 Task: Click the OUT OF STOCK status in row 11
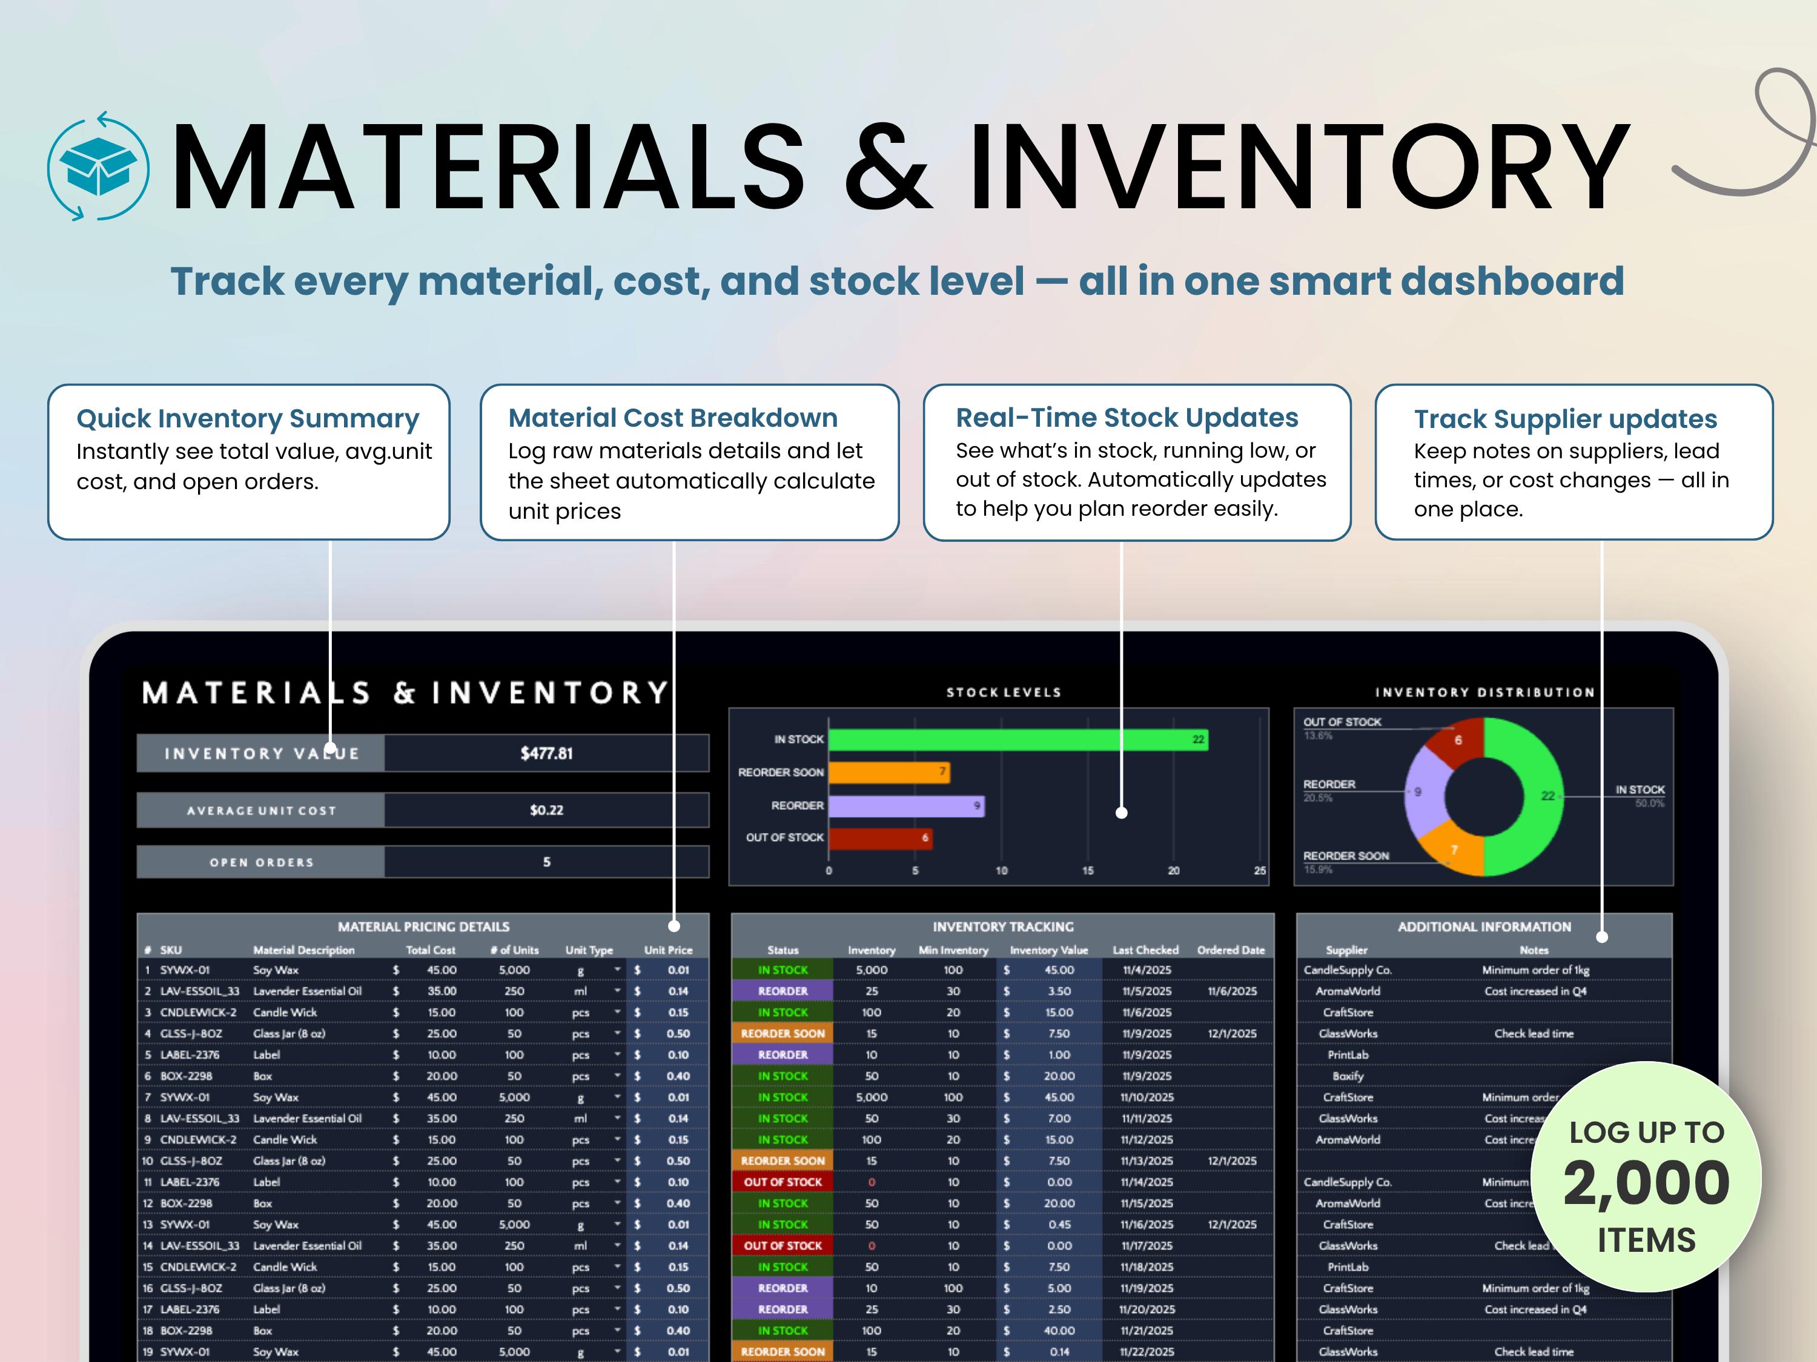click(x=783, y=1182)
